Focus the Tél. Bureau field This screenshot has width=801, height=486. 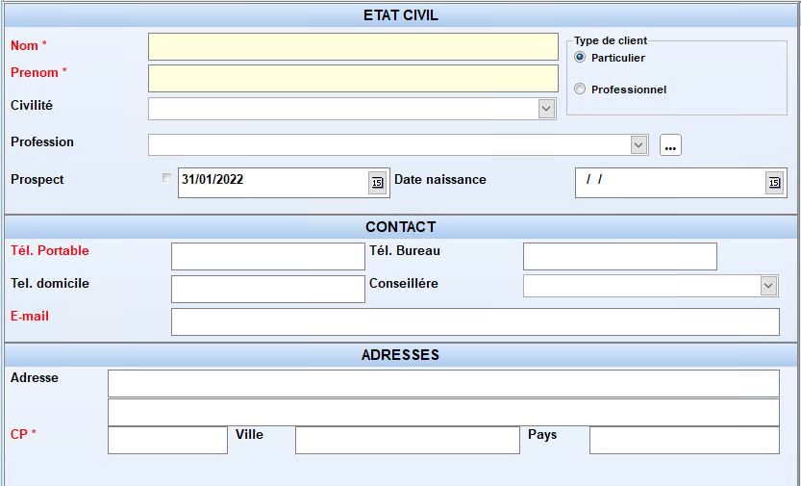click(x=620, y=257)
